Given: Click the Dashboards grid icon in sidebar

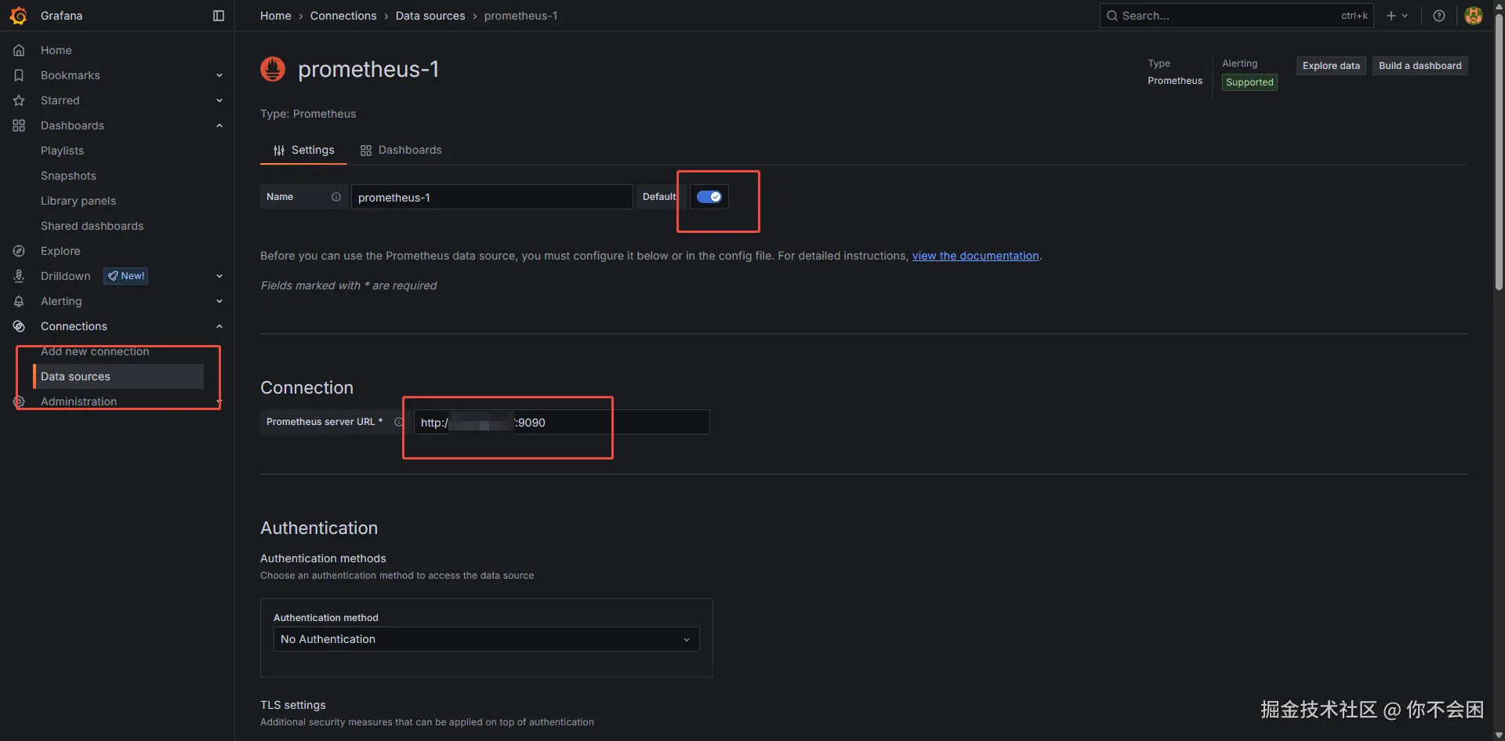Looking at the screenshot, I should (19, 125).
